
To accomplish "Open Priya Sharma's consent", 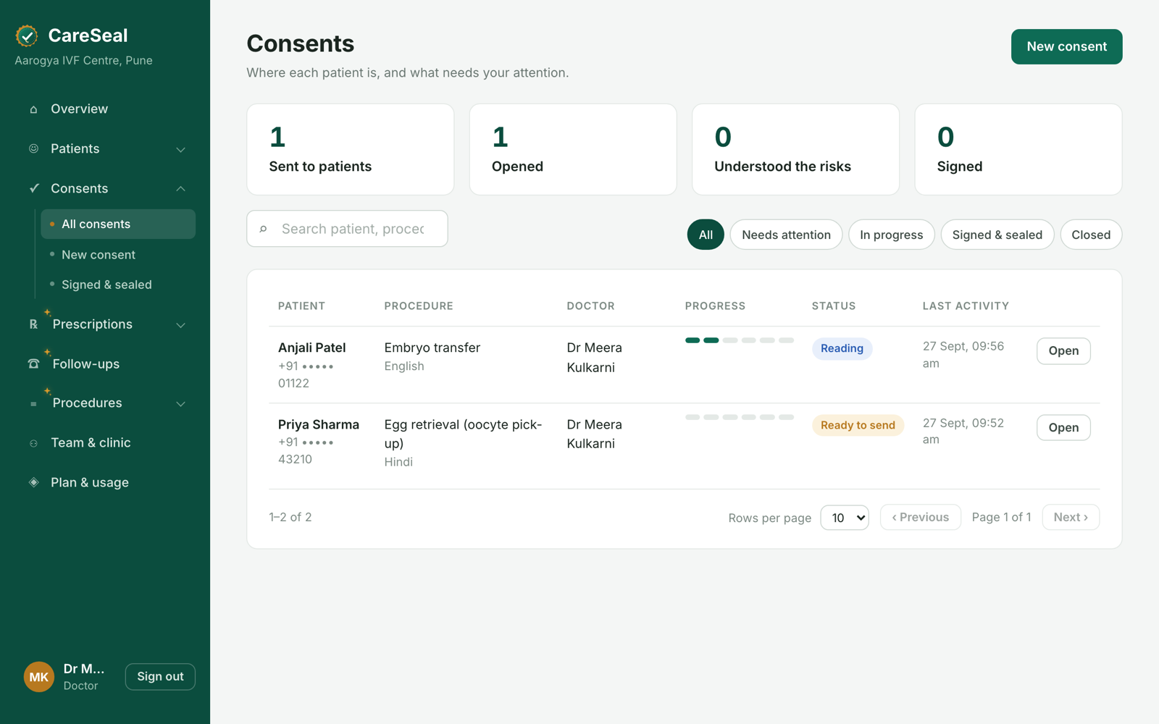I will (1063, 428).
